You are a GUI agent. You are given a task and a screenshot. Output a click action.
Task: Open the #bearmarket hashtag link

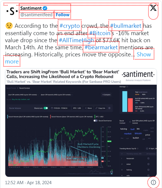pos(101,47)
